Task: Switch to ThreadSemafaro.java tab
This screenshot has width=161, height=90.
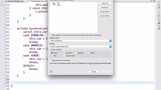Action: [x=37, y=1]
